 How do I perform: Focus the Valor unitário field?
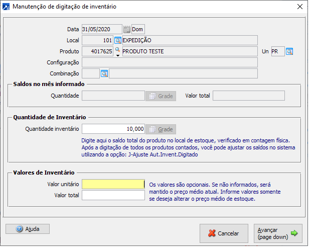pyautogui.click(x=113, y=184)
